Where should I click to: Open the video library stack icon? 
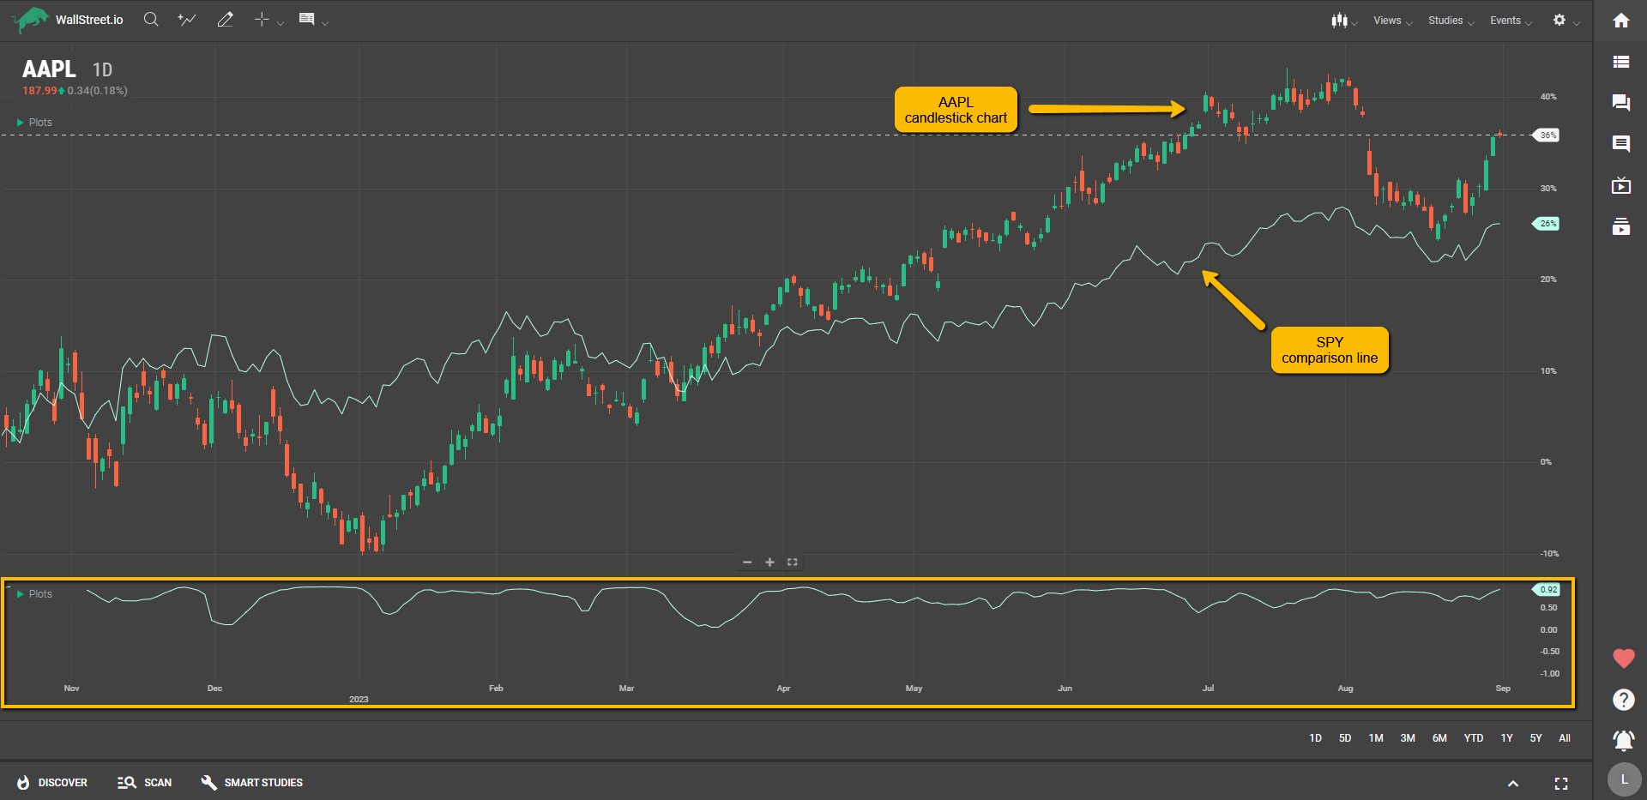click(1621, 226)
